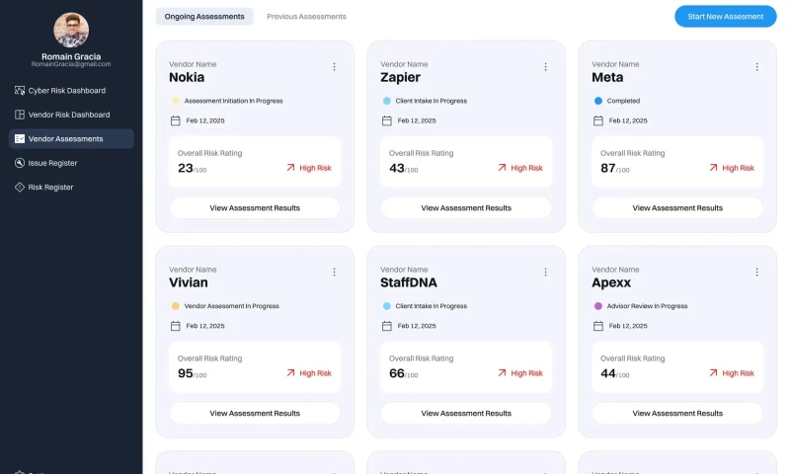Click High Risk arrow icon on Nokia card

coord(290,168)
